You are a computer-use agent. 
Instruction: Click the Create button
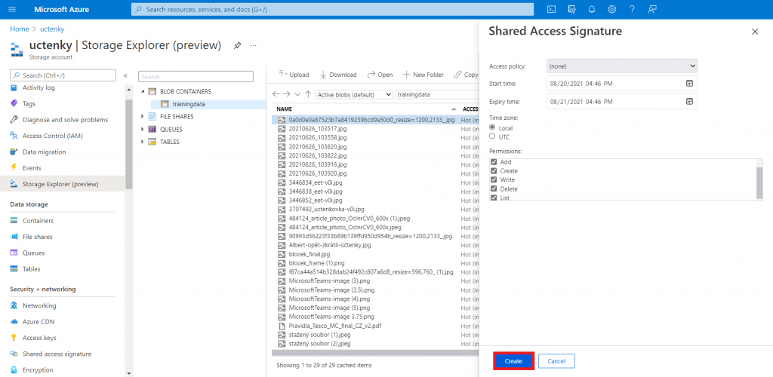coord(513,361)
